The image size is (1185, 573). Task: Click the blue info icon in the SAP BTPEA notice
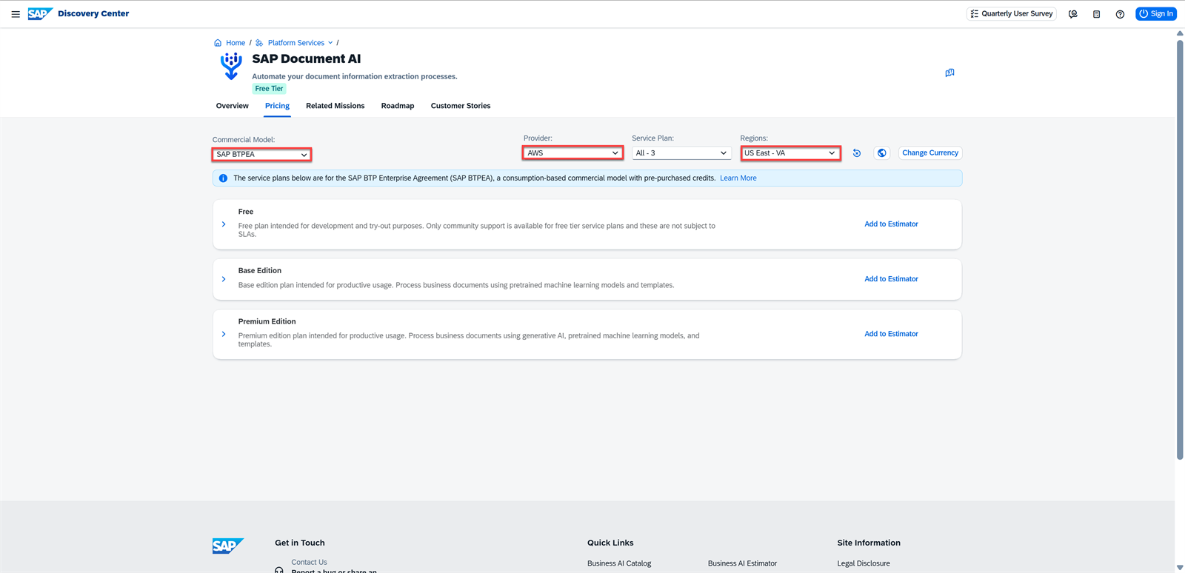coord(223,178)
